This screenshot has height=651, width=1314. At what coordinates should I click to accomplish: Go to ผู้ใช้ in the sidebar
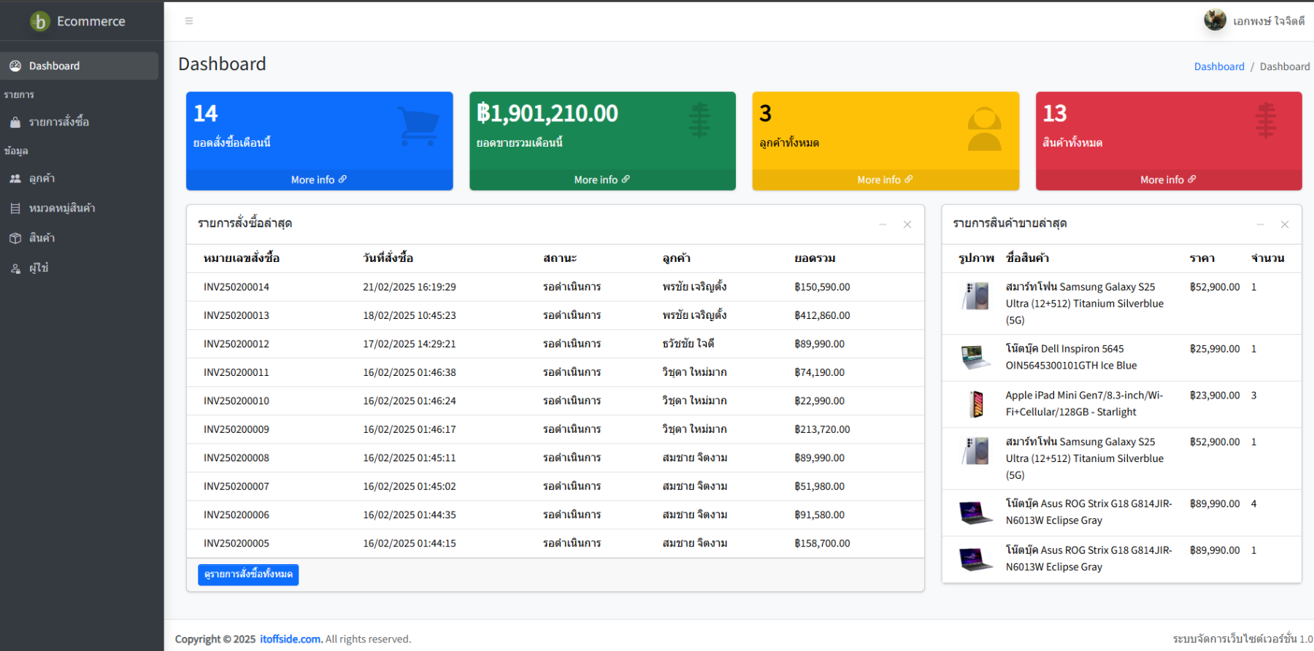pyautogui.click(x=80, y=268)
